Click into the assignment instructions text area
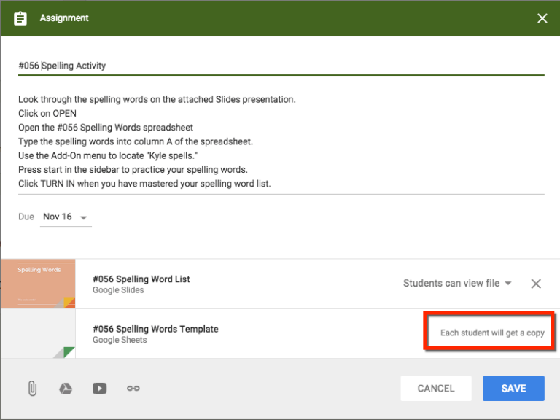The image size is (560, 420). (281, 141)
